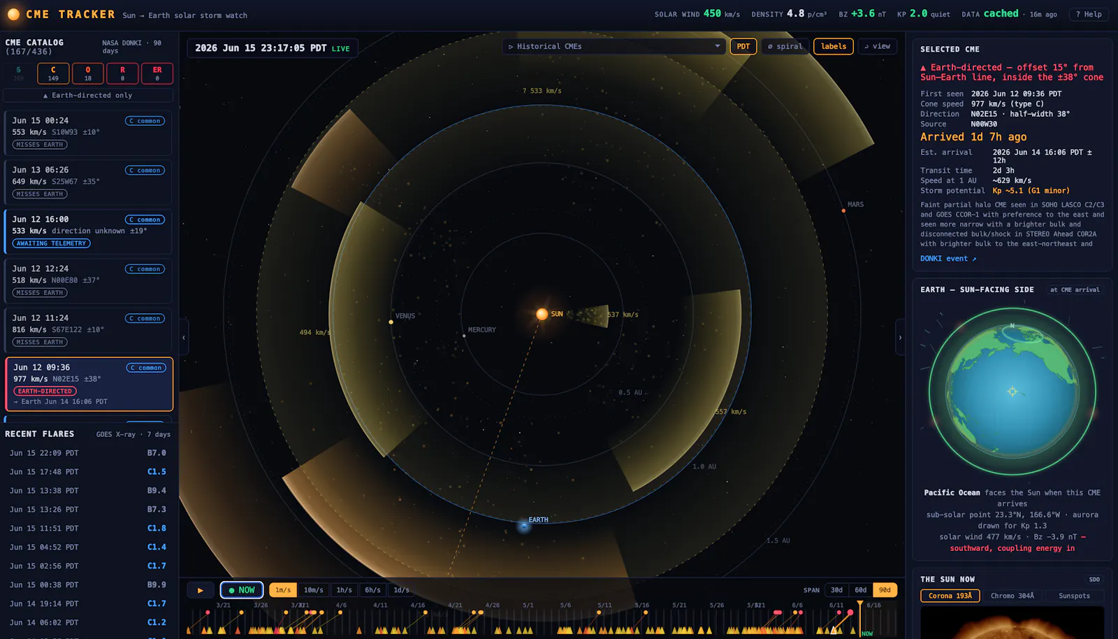Toggle the R class filter
1118x639 pixels.
(122, 73)
